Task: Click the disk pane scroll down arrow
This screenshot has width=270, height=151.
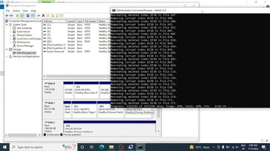Action: 158,131
